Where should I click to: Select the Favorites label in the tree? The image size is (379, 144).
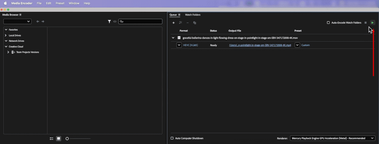pos(13,30)
